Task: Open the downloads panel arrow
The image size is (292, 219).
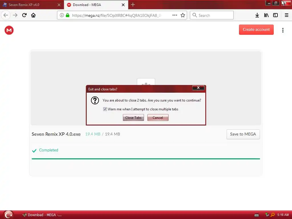Action: click(x=257, y=15)
